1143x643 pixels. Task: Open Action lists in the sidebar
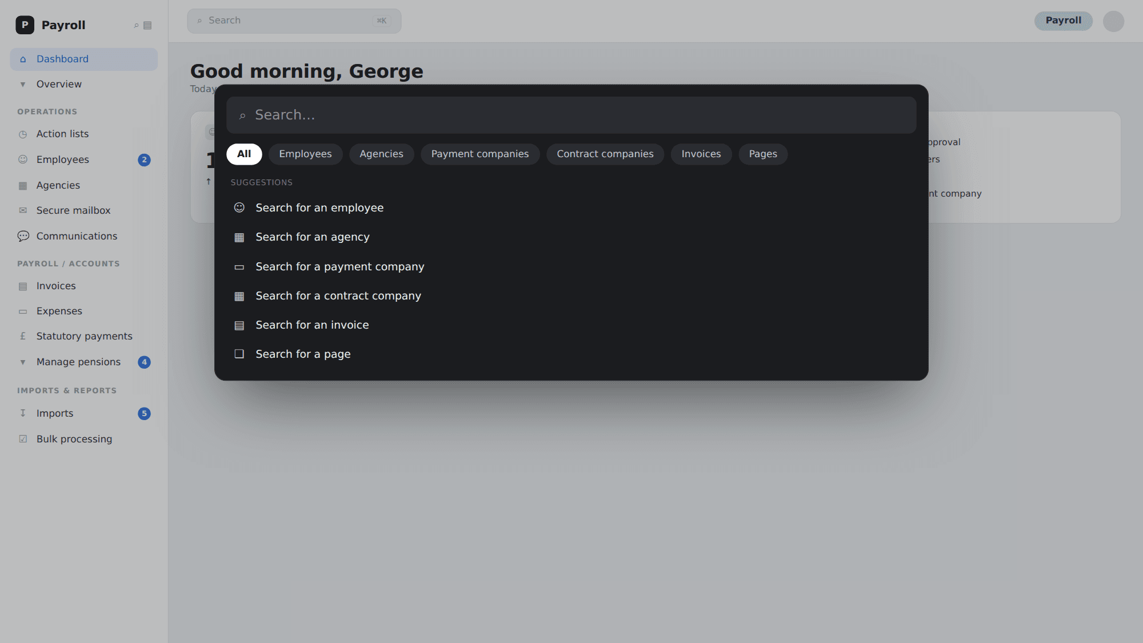pos(84,134)
